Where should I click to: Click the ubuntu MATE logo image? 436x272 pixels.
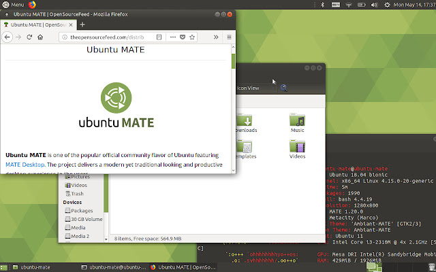116,105
